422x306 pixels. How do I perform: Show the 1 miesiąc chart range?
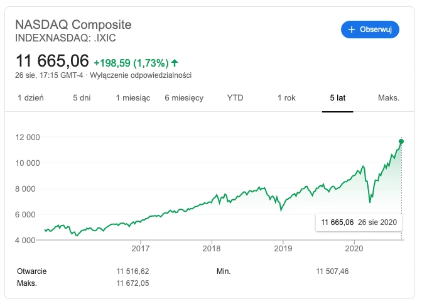point(133,98)
